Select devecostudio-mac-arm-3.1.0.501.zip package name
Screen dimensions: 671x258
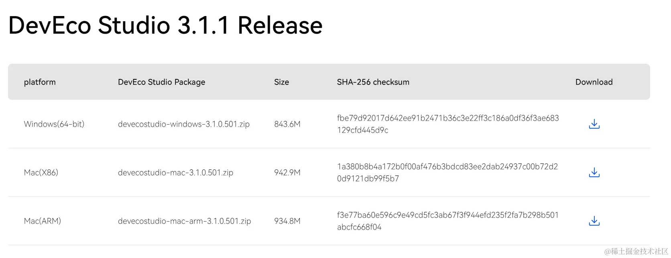click(184, 221)
